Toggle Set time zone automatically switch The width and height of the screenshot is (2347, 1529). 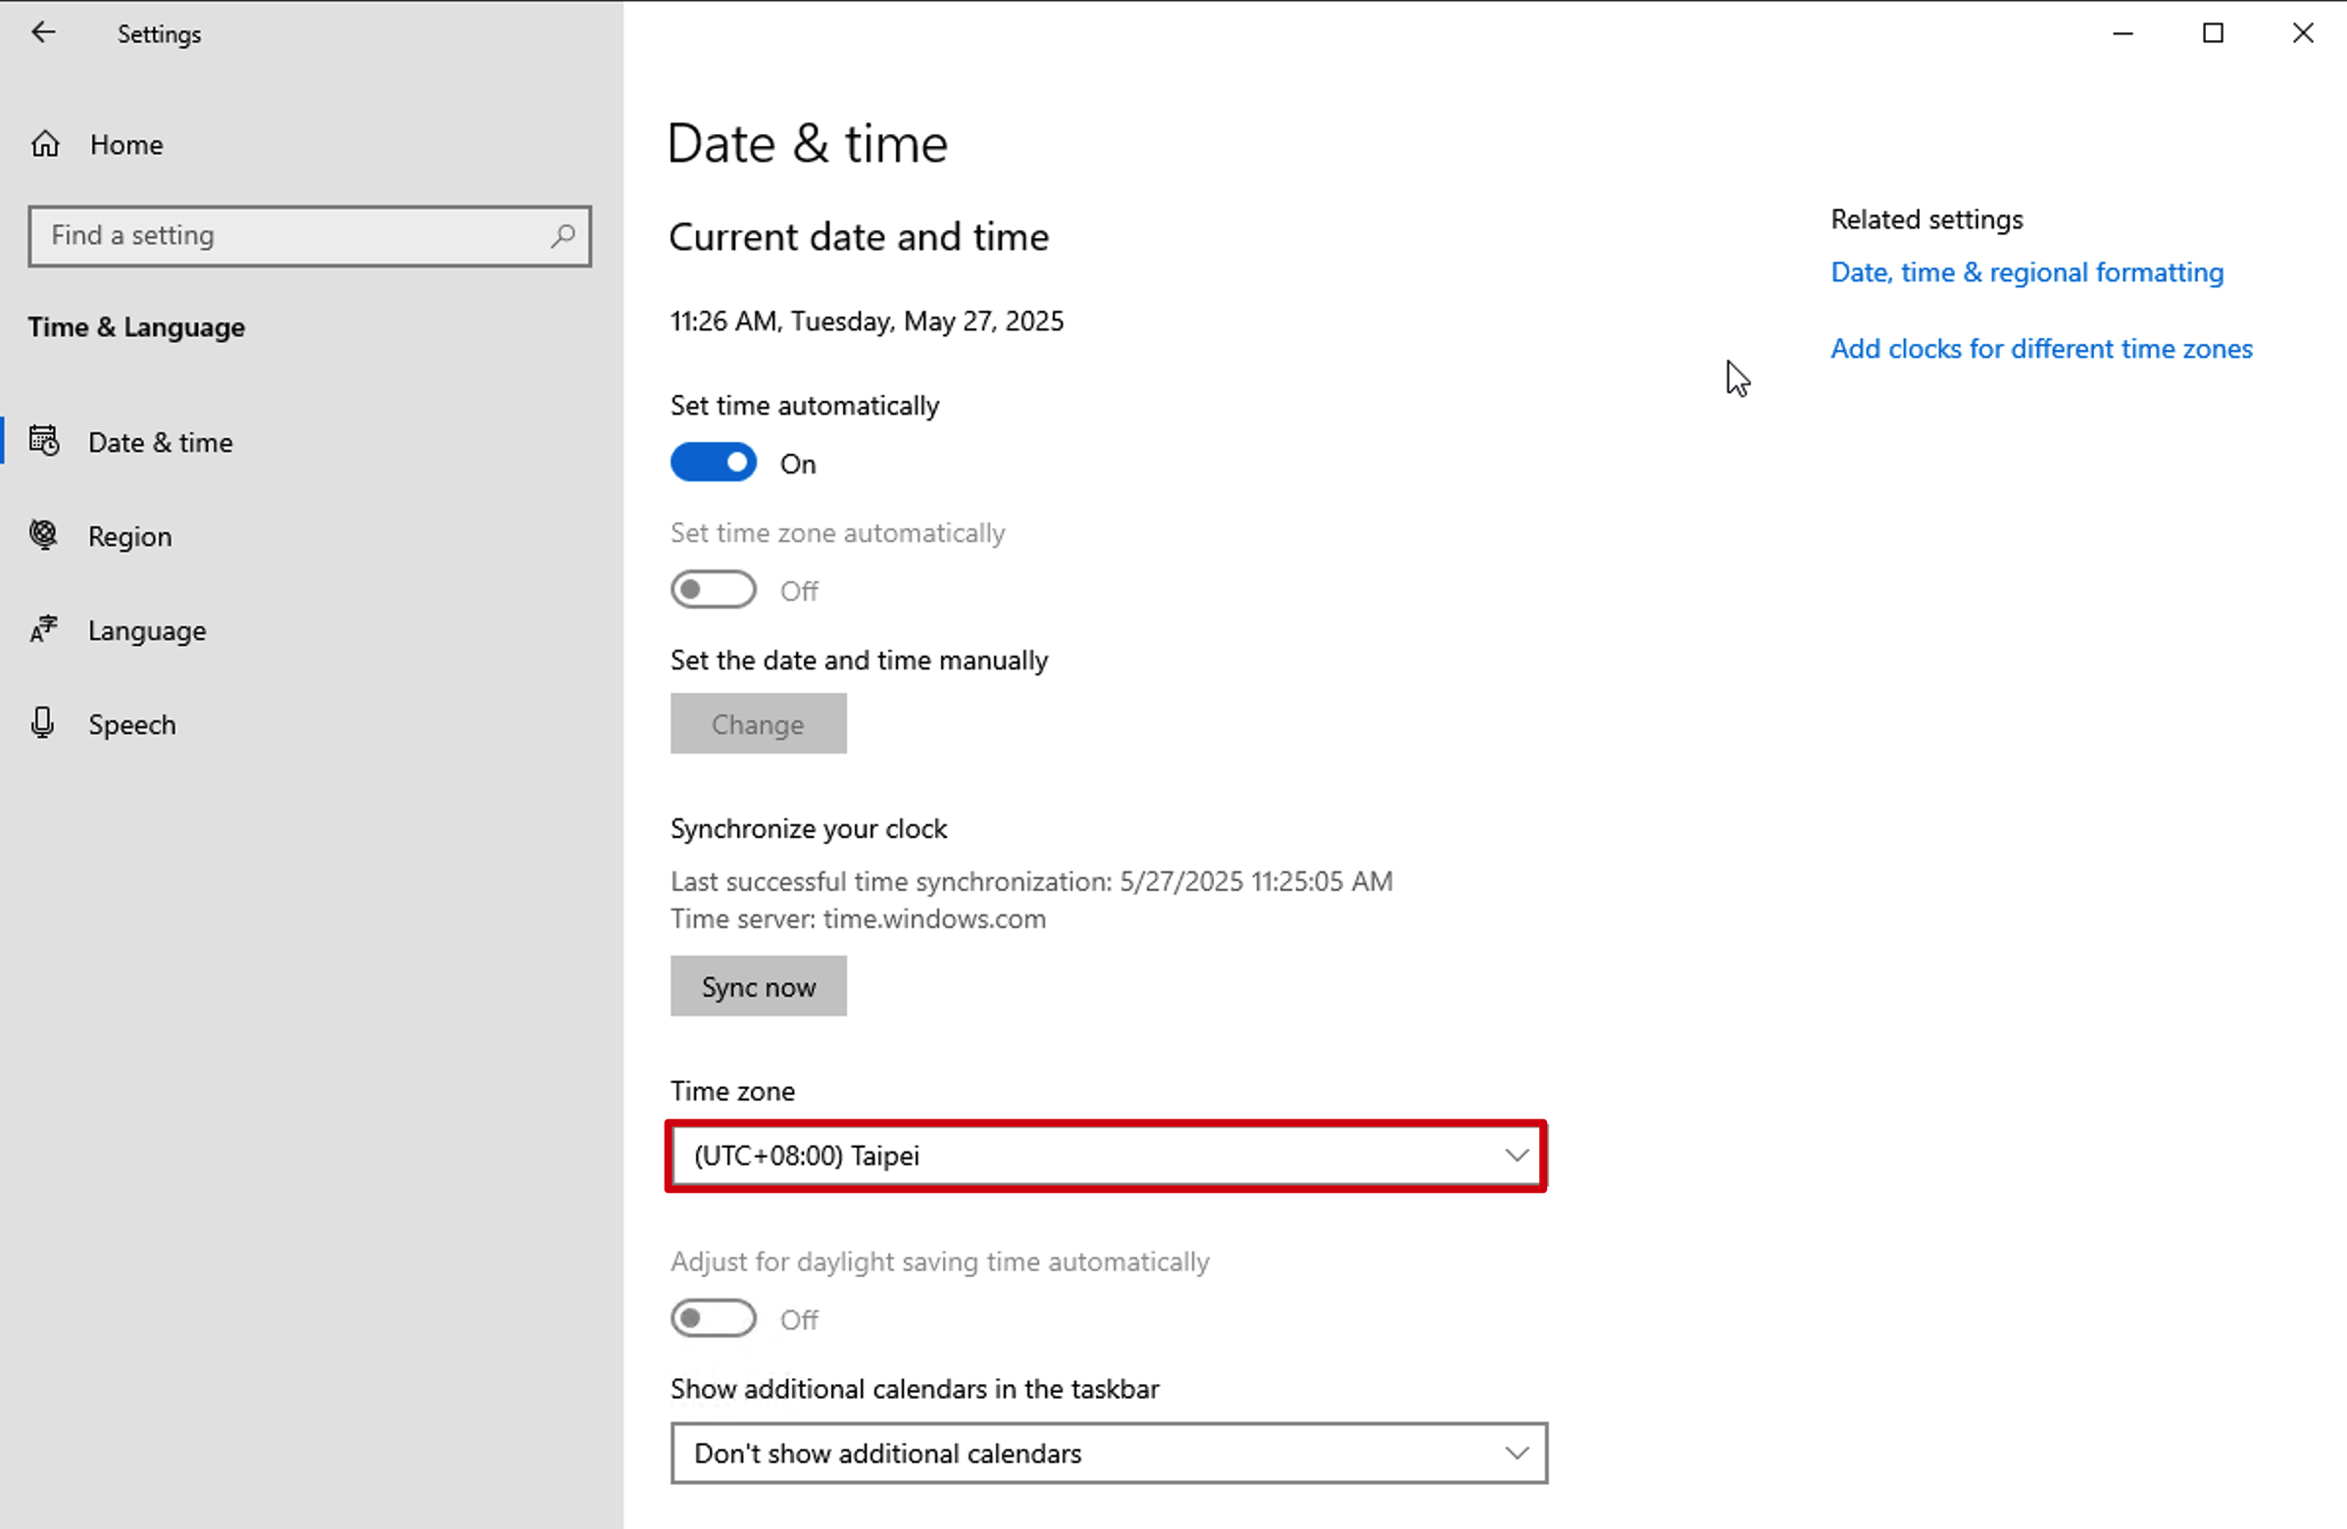[x=713, y=589]
